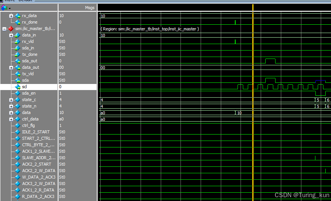Click the rx_done pulse in waveform
This screenshot has width=331, height=201.
coord(235,22)
